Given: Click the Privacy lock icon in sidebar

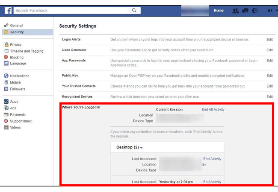Looking at the screenshot, I should coord(6,44).
